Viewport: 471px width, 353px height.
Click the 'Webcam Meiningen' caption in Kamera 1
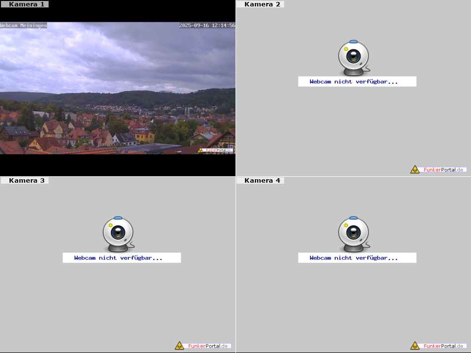click(23, 25)
